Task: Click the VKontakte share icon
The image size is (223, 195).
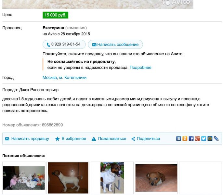Action: [179, 138]
